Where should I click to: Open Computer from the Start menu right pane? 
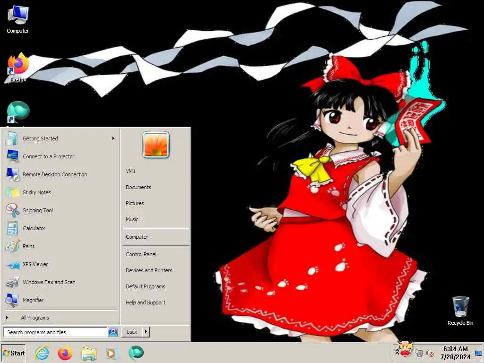coord(137,237)
